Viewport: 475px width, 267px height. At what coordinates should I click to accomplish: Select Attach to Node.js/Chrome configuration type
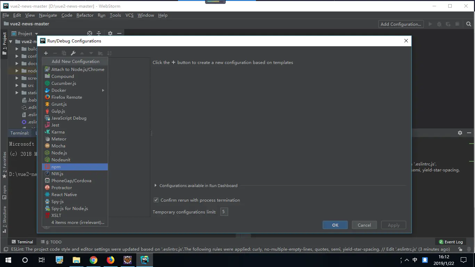[x=75, y=69]
